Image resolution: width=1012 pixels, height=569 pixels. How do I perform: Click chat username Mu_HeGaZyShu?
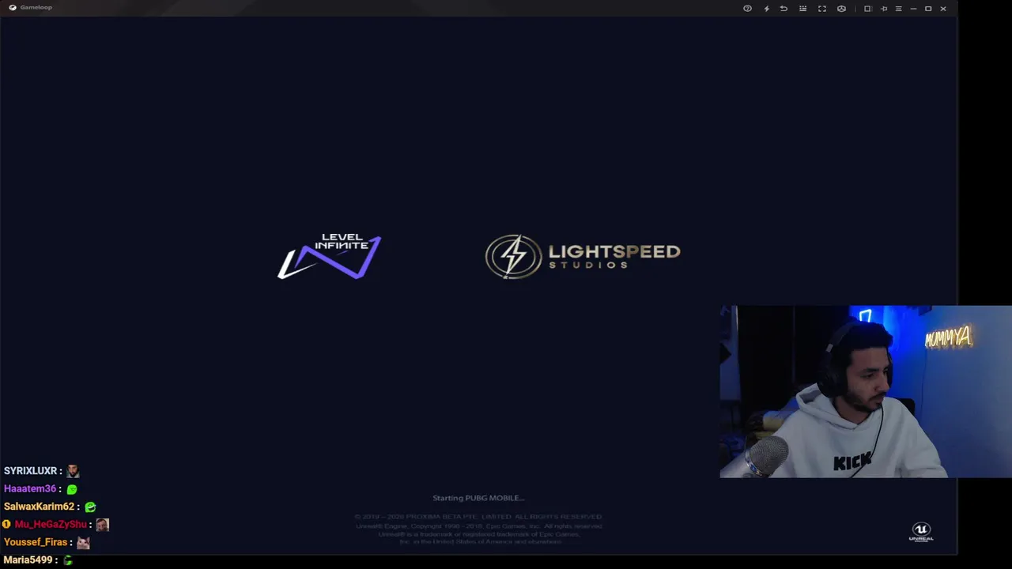[x=51, y=524]
